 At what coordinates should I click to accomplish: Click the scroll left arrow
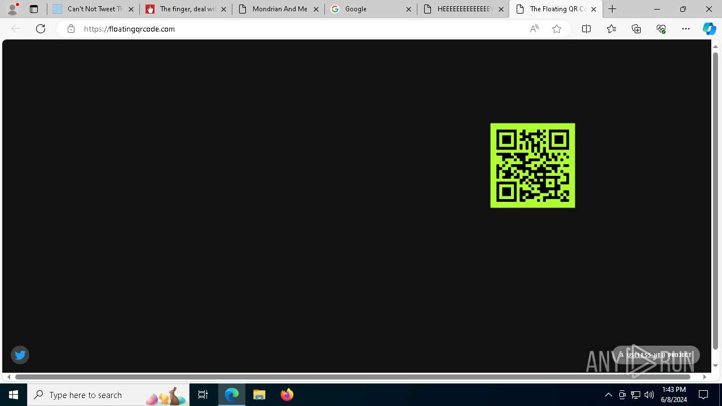(x=8, y=377)
